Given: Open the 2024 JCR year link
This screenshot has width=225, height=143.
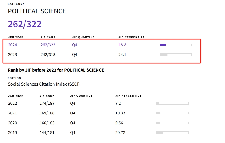Looking at the screenshot, I should coord(12,45).
